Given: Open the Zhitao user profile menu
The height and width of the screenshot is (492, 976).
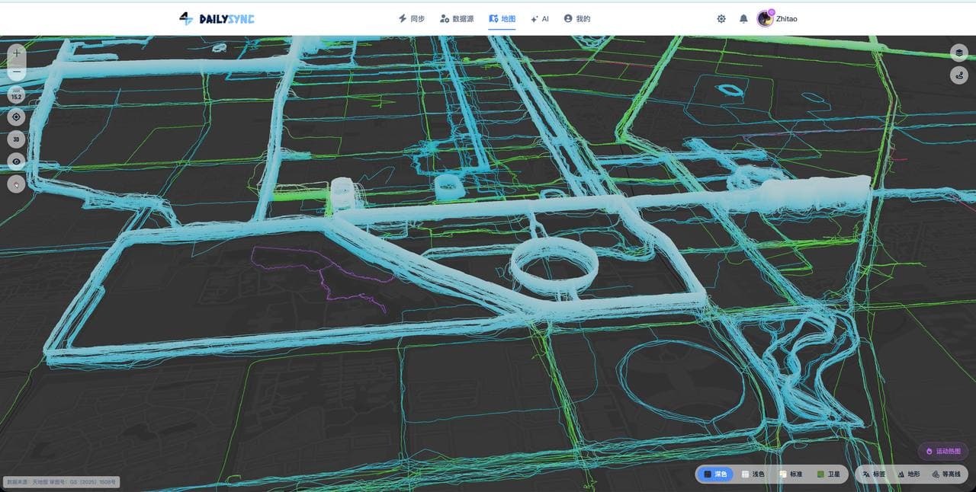Looking at the screenshot, I should pyautogui.click(x=778, y=19).
